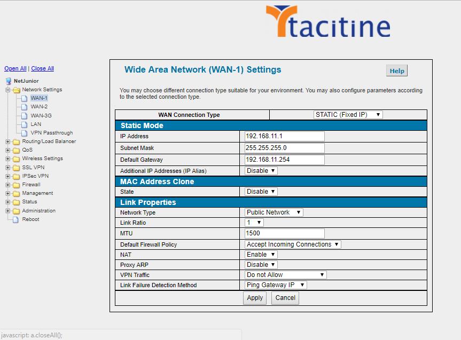
Task: Click the IPSec VPN folder icon
Action: tap(16, 176)
